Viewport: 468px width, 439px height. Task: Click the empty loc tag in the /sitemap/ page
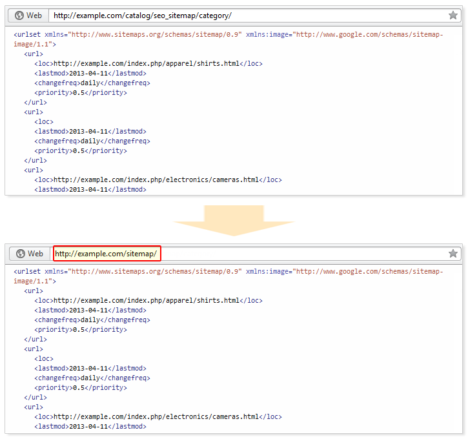pyautogui.click(x=44, y=358)
